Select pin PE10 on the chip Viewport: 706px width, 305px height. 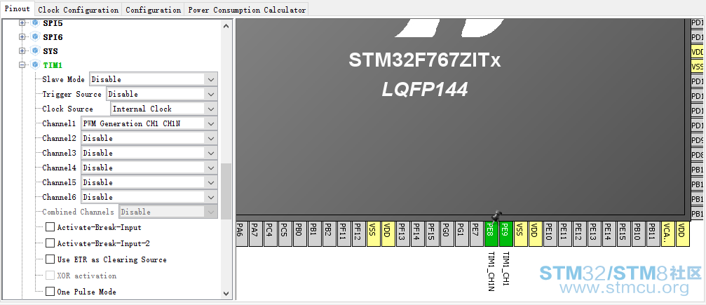click(550, 233)
